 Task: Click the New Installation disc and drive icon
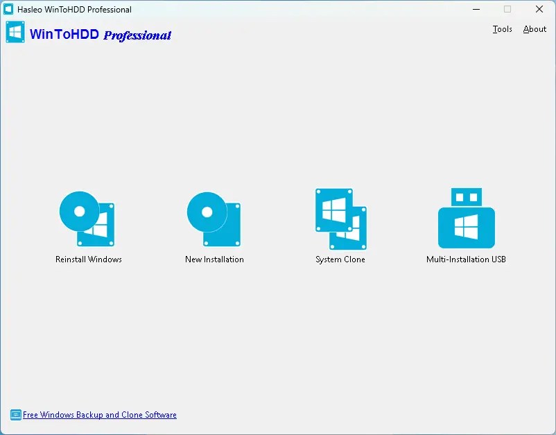point(214,219)
